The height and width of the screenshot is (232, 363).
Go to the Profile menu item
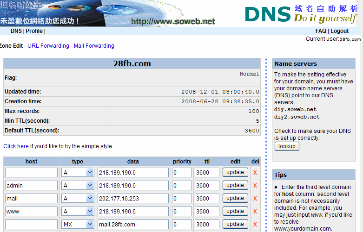tap(34, 31)
